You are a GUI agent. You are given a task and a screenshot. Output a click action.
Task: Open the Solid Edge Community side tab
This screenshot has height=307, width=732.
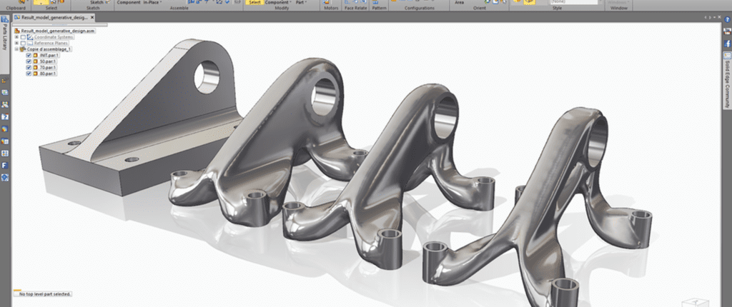pos(727,80)
